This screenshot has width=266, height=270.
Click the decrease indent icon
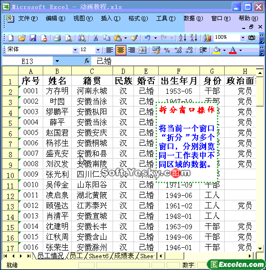point(203,50)
